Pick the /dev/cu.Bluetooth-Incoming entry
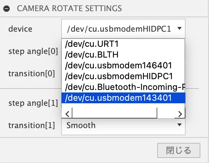 tap(123, 87)
